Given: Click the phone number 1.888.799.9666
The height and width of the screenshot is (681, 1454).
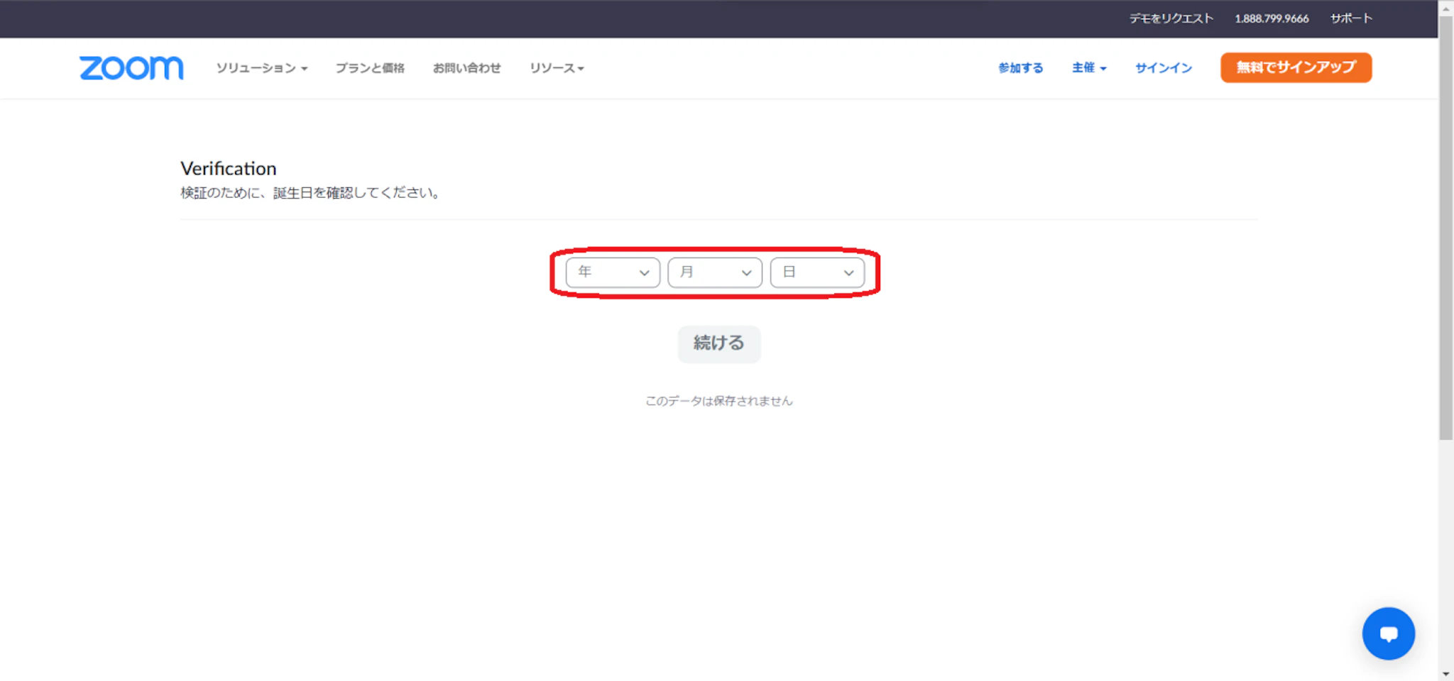Looking at the screenshot, I should (1271, 18).
